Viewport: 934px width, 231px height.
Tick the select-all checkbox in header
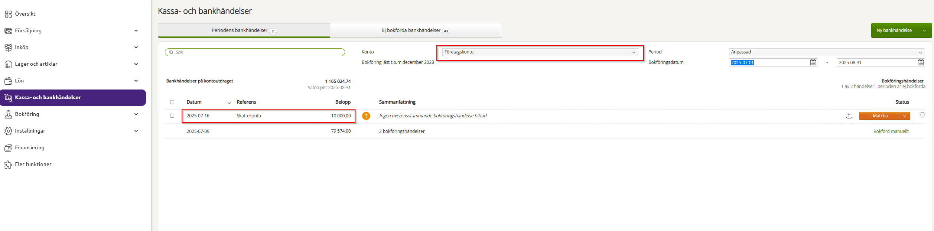click(172, 102)
